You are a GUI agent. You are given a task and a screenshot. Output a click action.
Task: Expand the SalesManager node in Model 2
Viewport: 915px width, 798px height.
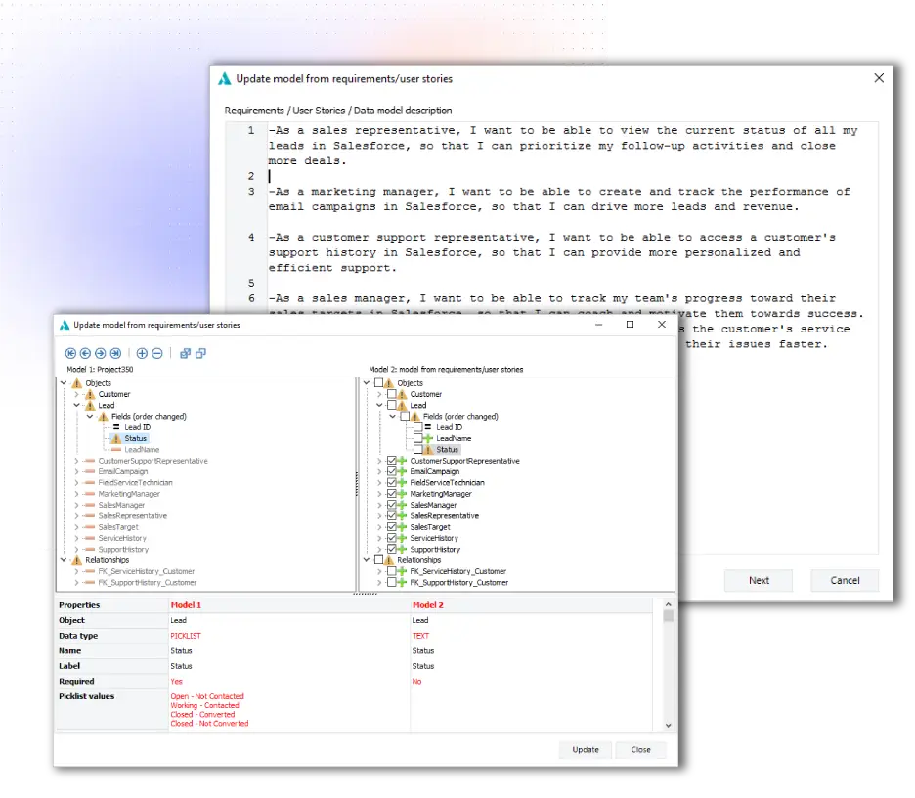(x=379, y=505)
